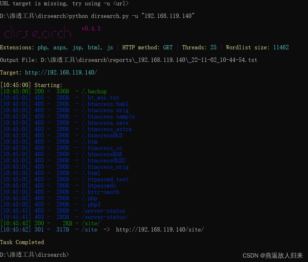
Task: Click the Target URL http://192.168.119.140/
Action: 61,73
